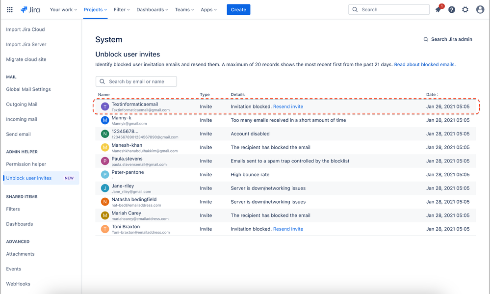Click Paula.stevens' magenta P avatar
The image size is (490, 294).
point(104,161)
